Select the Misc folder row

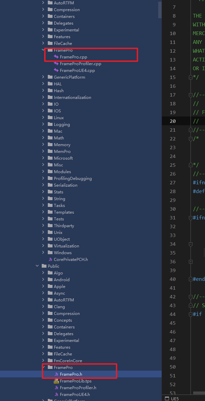click(81, 165)
